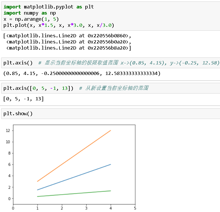Click the Chinese comment after plt.axis([0, 5, -1, 13])
Viewport: 220px width, 212px height.
point(114,88)
